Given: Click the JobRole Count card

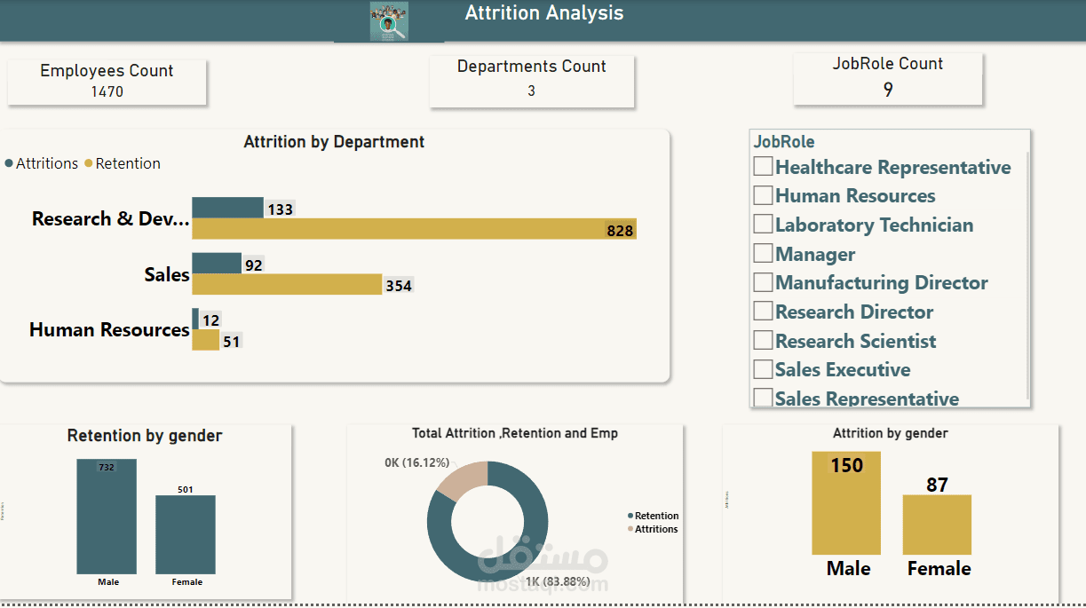Looking at the screenshot, I should [887, 78].
